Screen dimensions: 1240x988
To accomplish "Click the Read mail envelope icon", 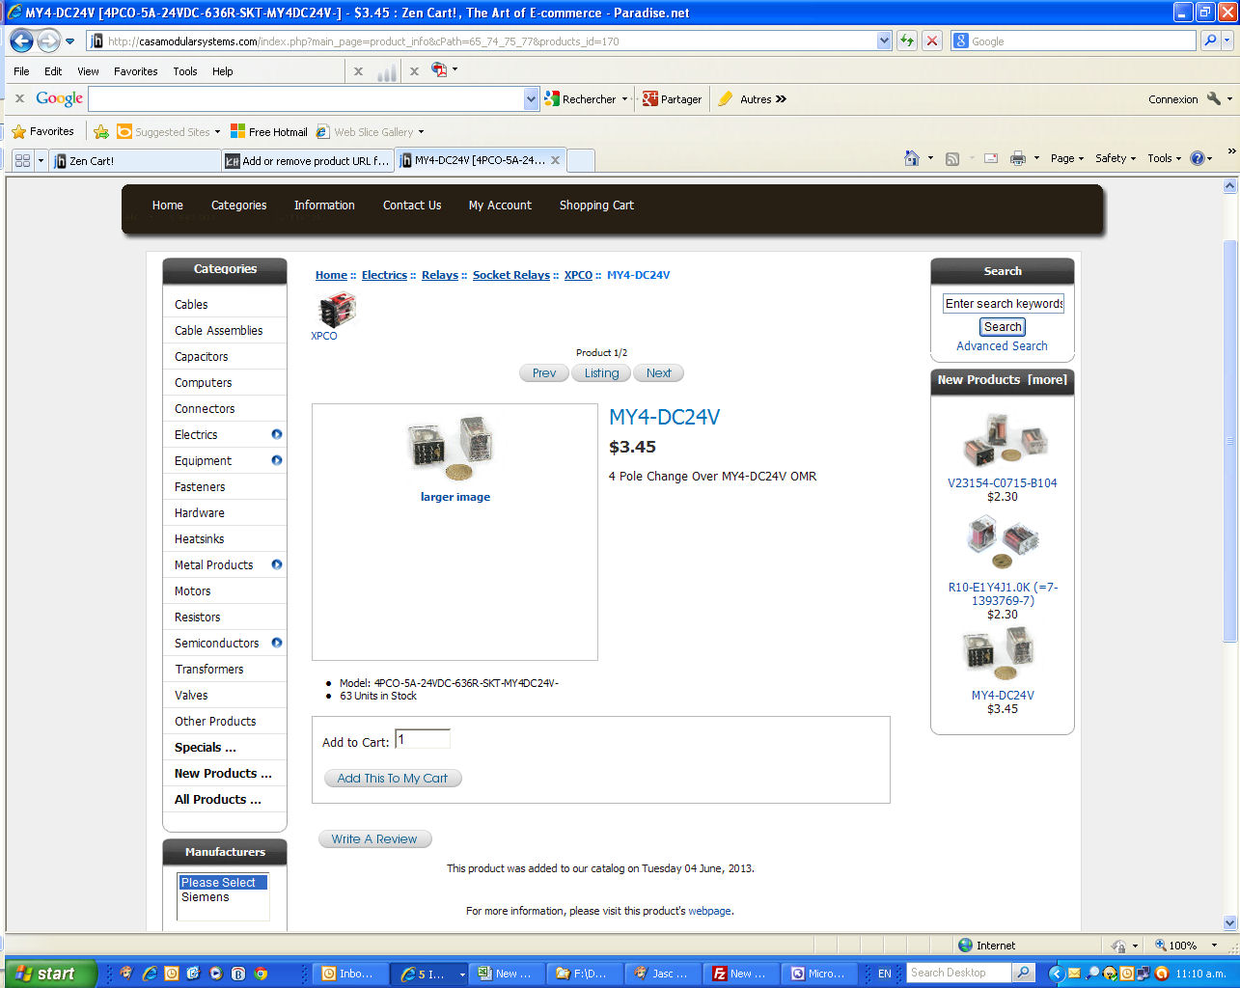I will point(990,158).
